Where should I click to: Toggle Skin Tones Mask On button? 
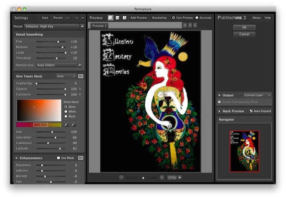pyautogui.click(x=81, y=76)
